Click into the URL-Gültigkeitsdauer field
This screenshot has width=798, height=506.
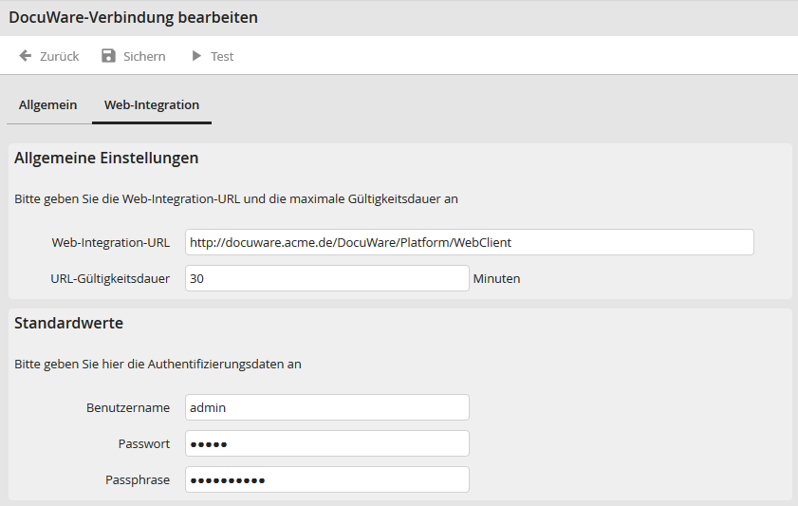(326, 278)
